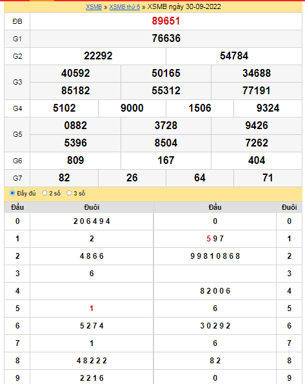This screenshot has width=305, height=384.
Task: Click the red digit 5 in Đầu column
Action: pyautogui.click(x=208, y=239)
